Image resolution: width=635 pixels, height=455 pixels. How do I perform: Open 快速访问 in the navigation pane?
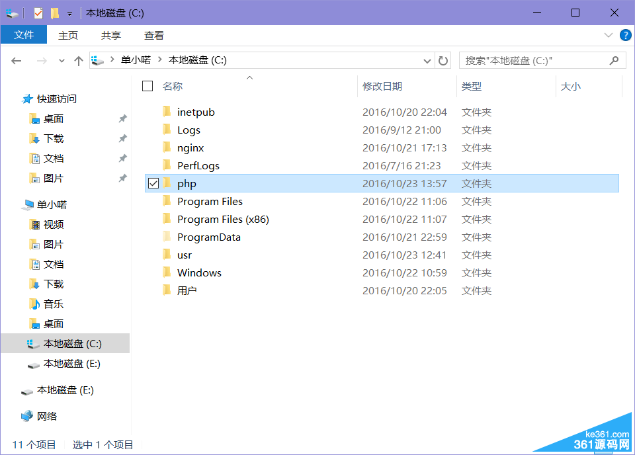click(56, 99)
